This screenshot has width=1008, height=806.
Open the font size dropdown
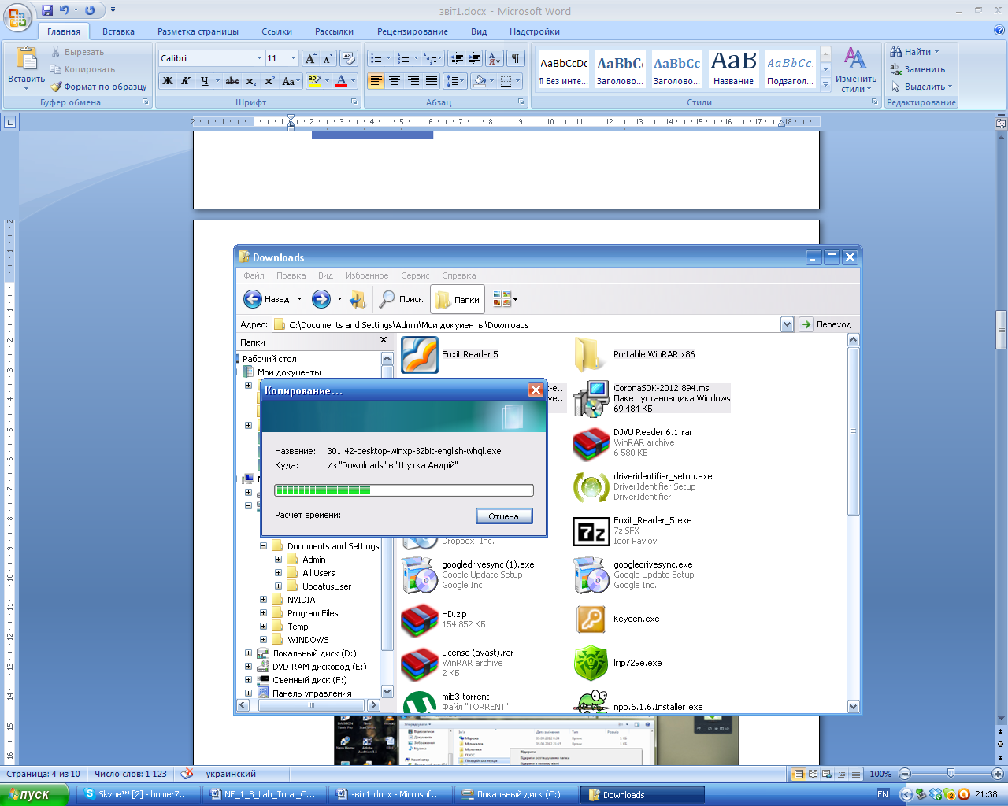coord(294,58)
